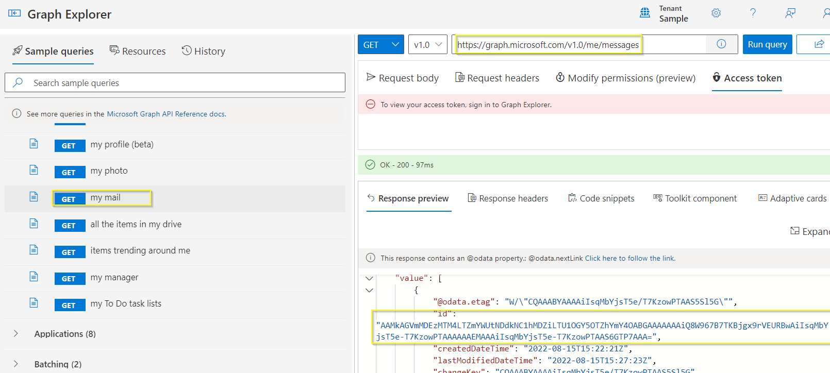Screen dimensions: 830x373
Task: Click the Tenant globe icon
Action: pos(645,13)
